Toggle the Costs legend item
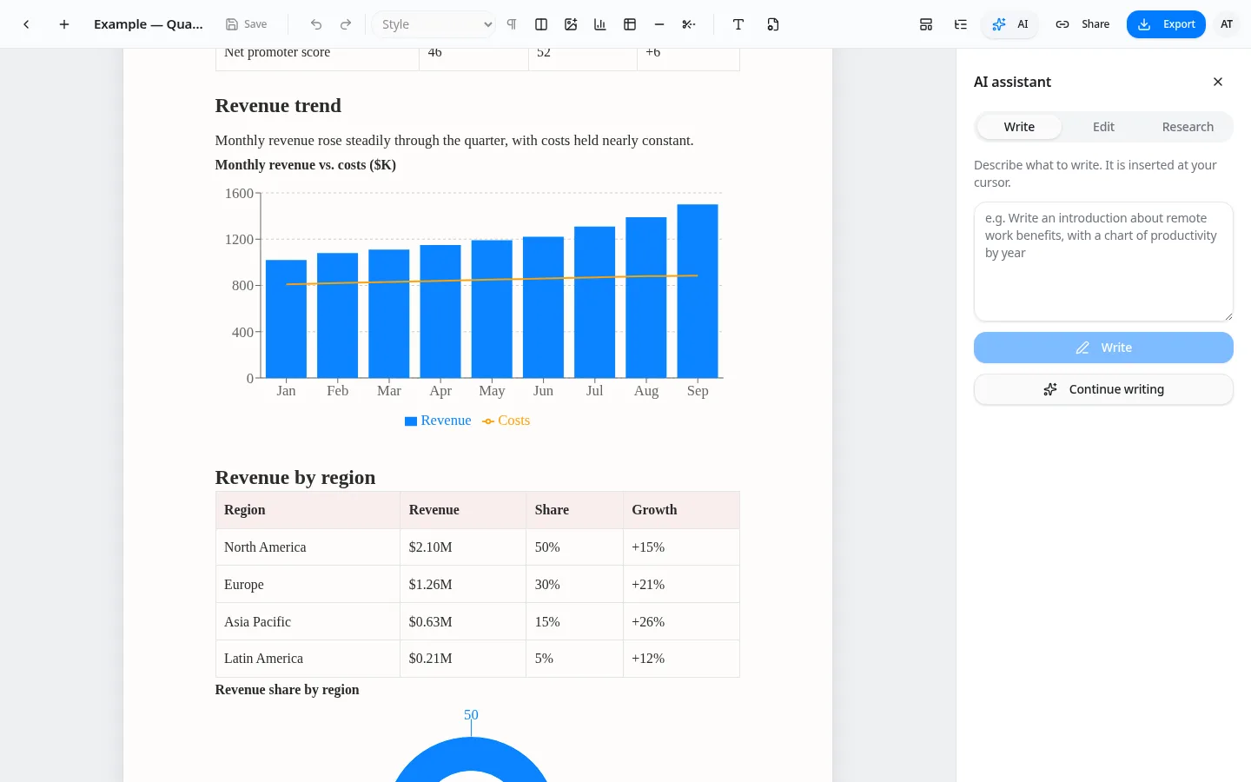1251x782 pixels. click(x=506, y=421)
